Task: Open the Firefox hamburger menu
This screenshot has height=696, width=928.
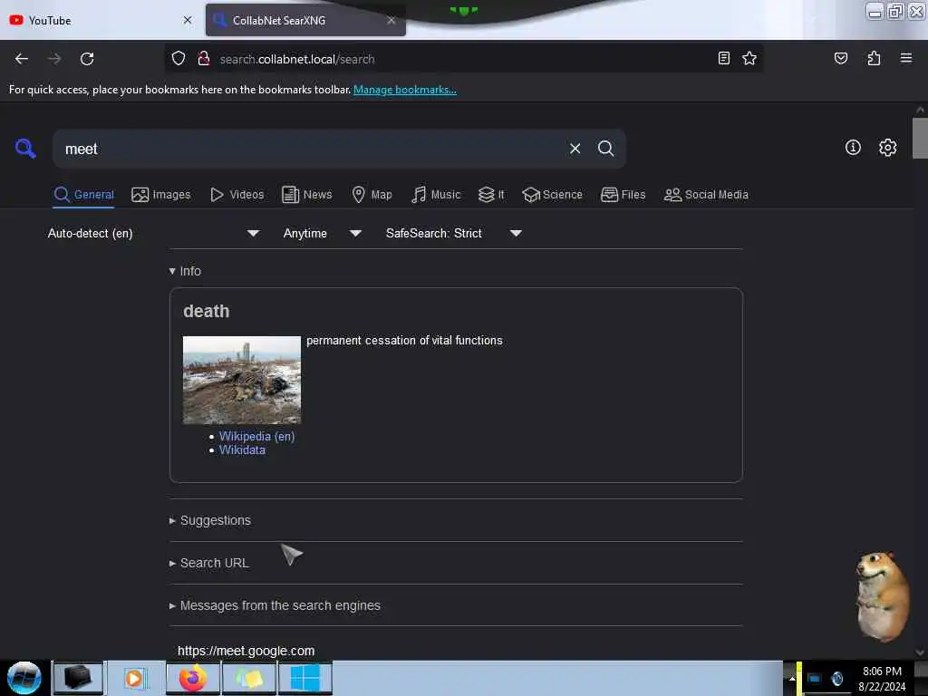Action: (905, 58)
